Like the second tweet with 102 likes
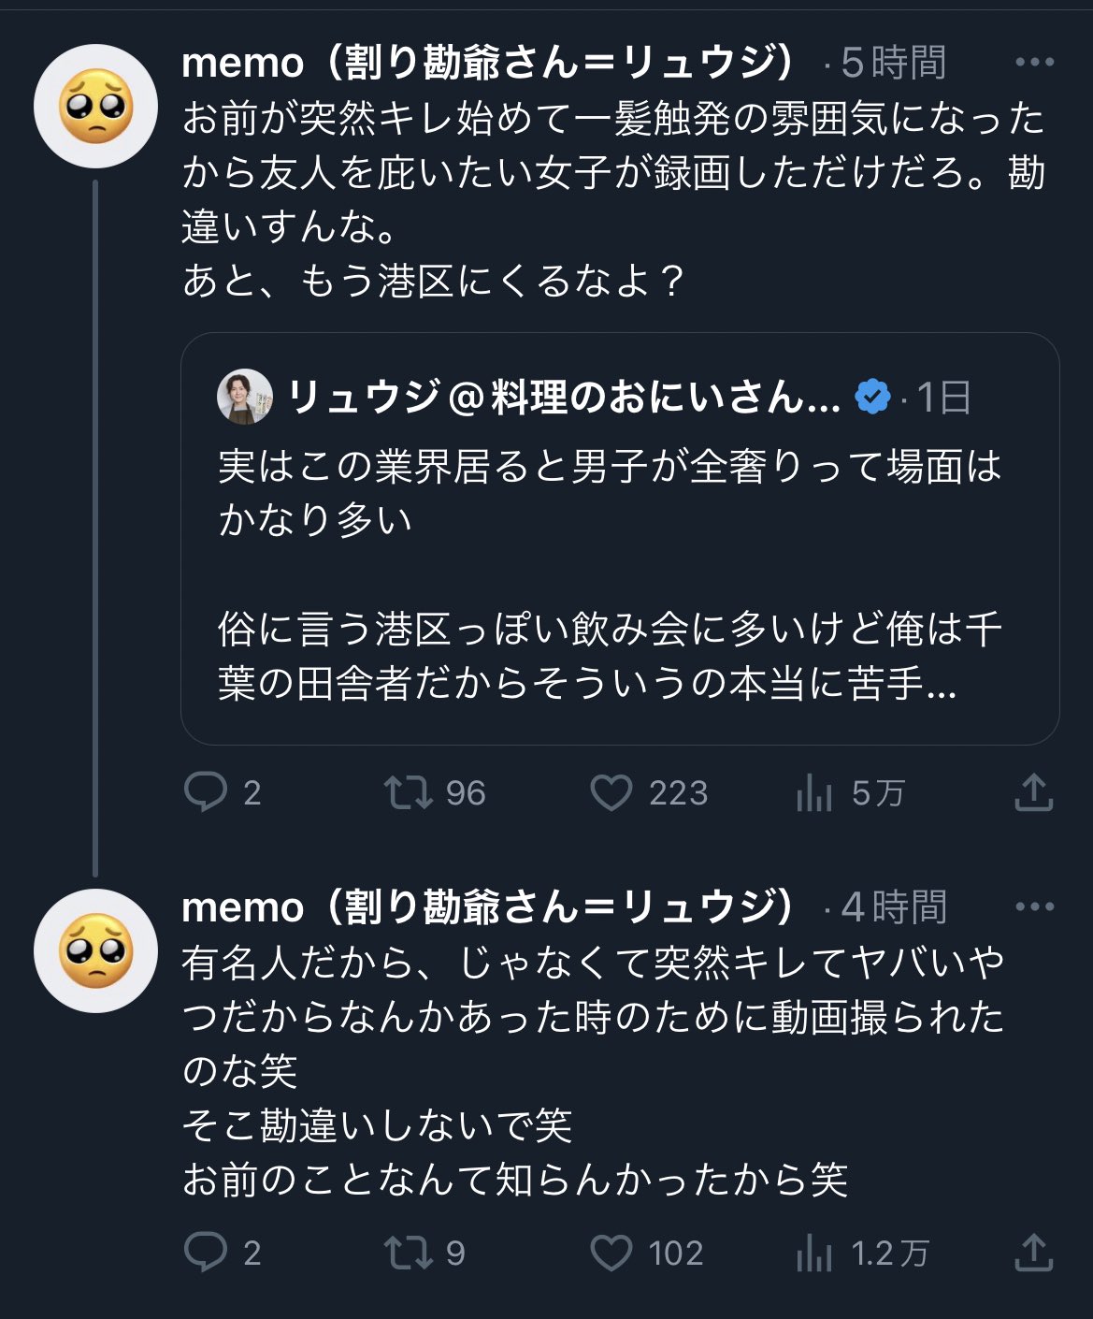The image size is (1093, 1319). 611,1254
